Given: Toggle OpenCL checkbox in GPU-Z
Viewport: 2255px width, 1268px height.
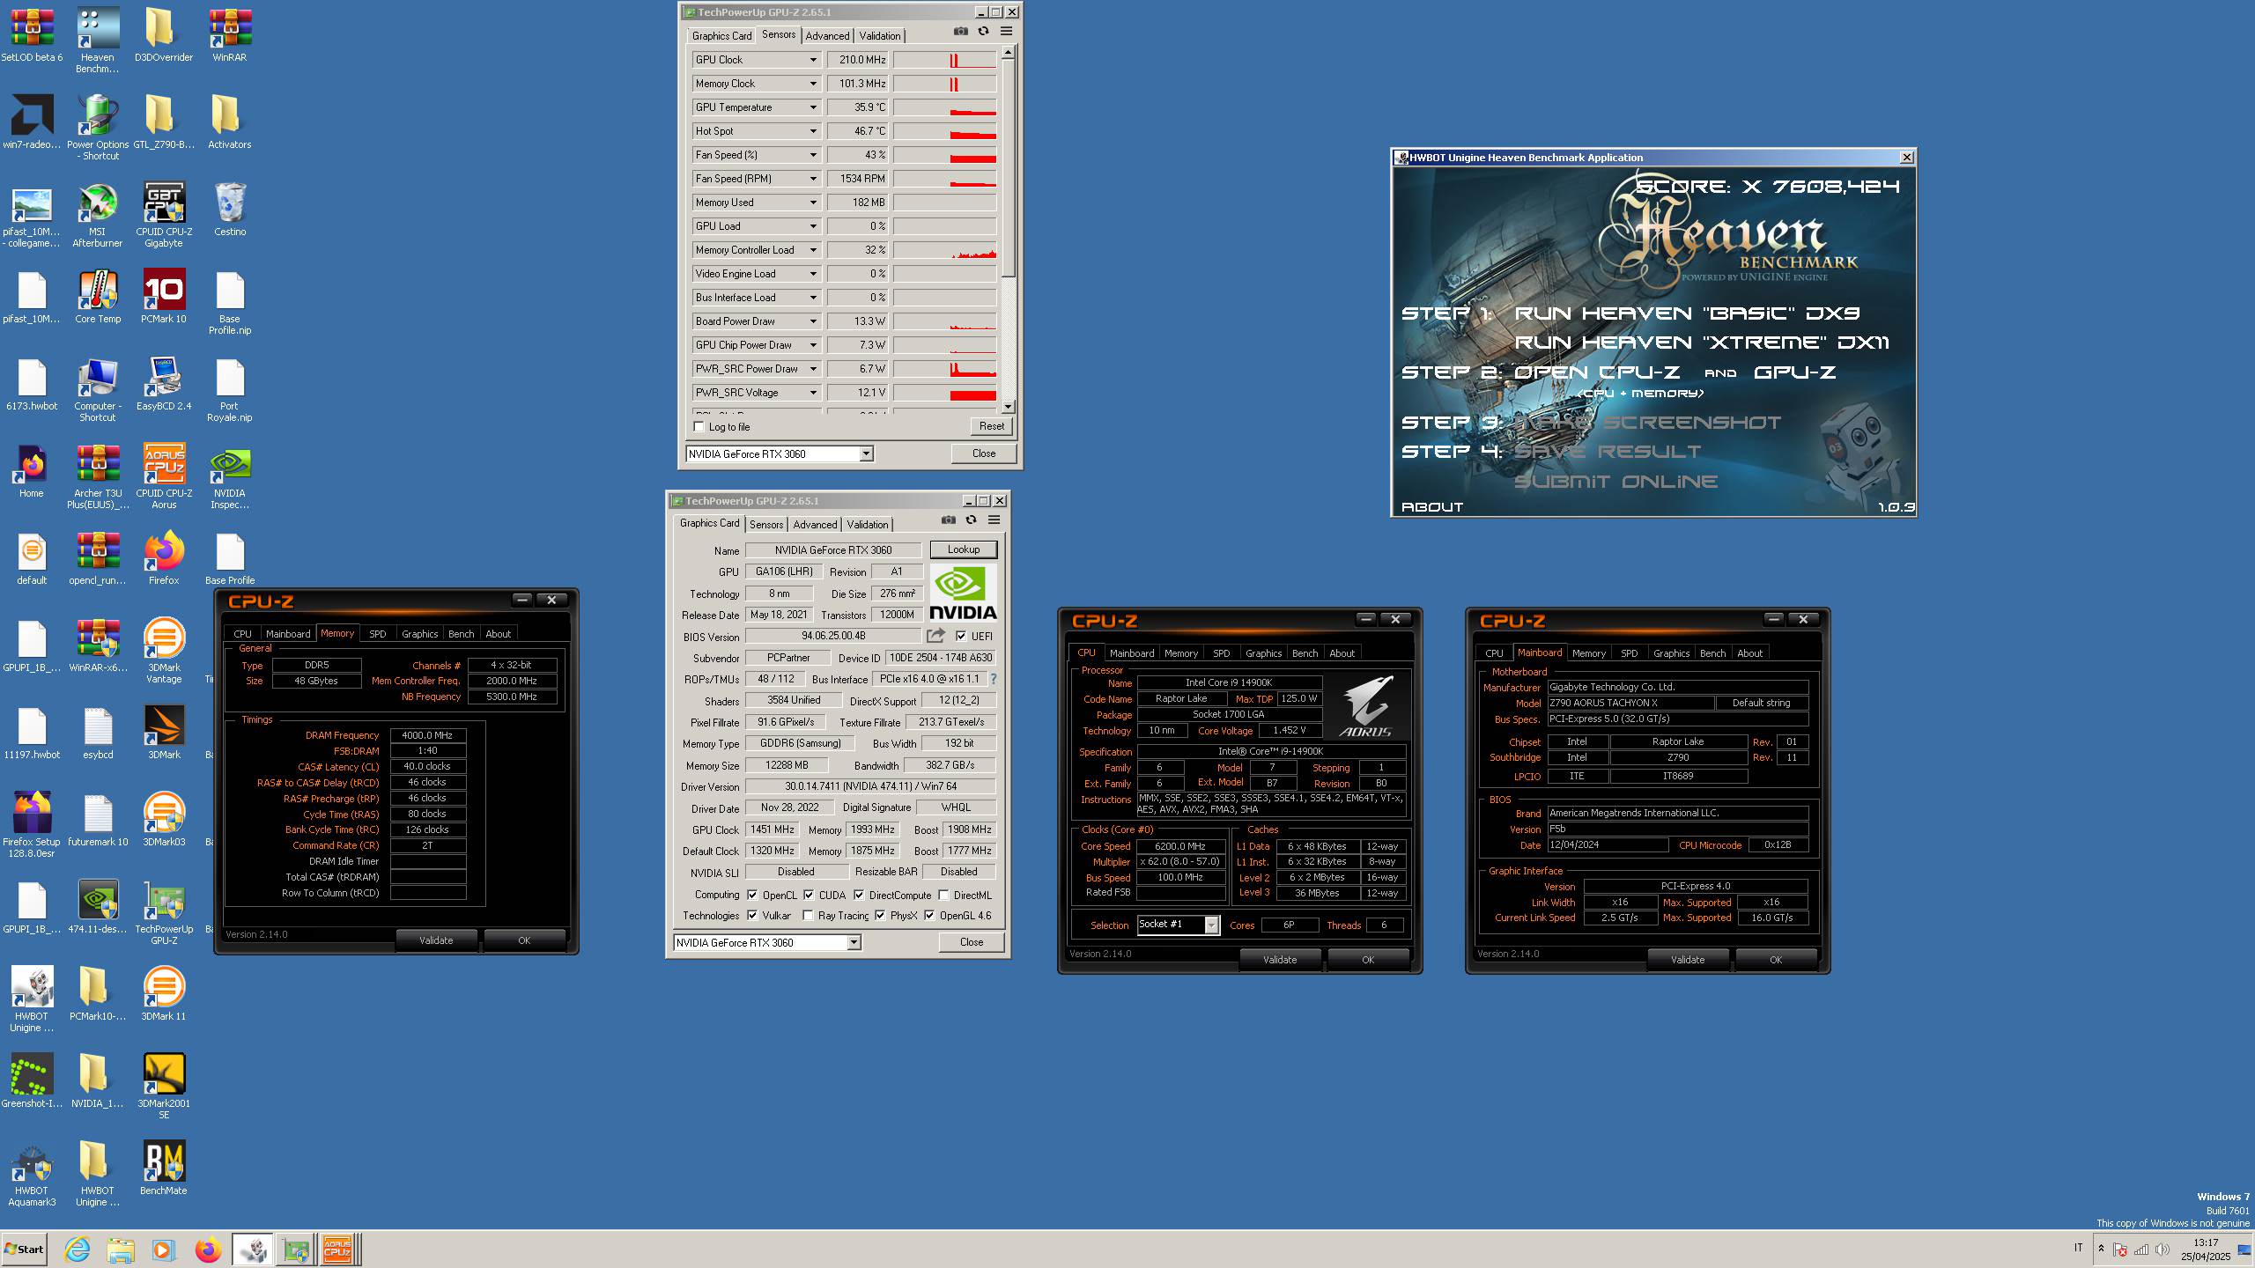Looking at the screenshot, I should (752, 895).
